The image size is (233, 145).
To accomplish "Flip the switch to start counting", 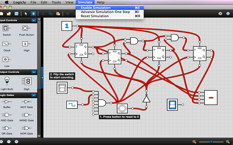I will click(62, 88).
